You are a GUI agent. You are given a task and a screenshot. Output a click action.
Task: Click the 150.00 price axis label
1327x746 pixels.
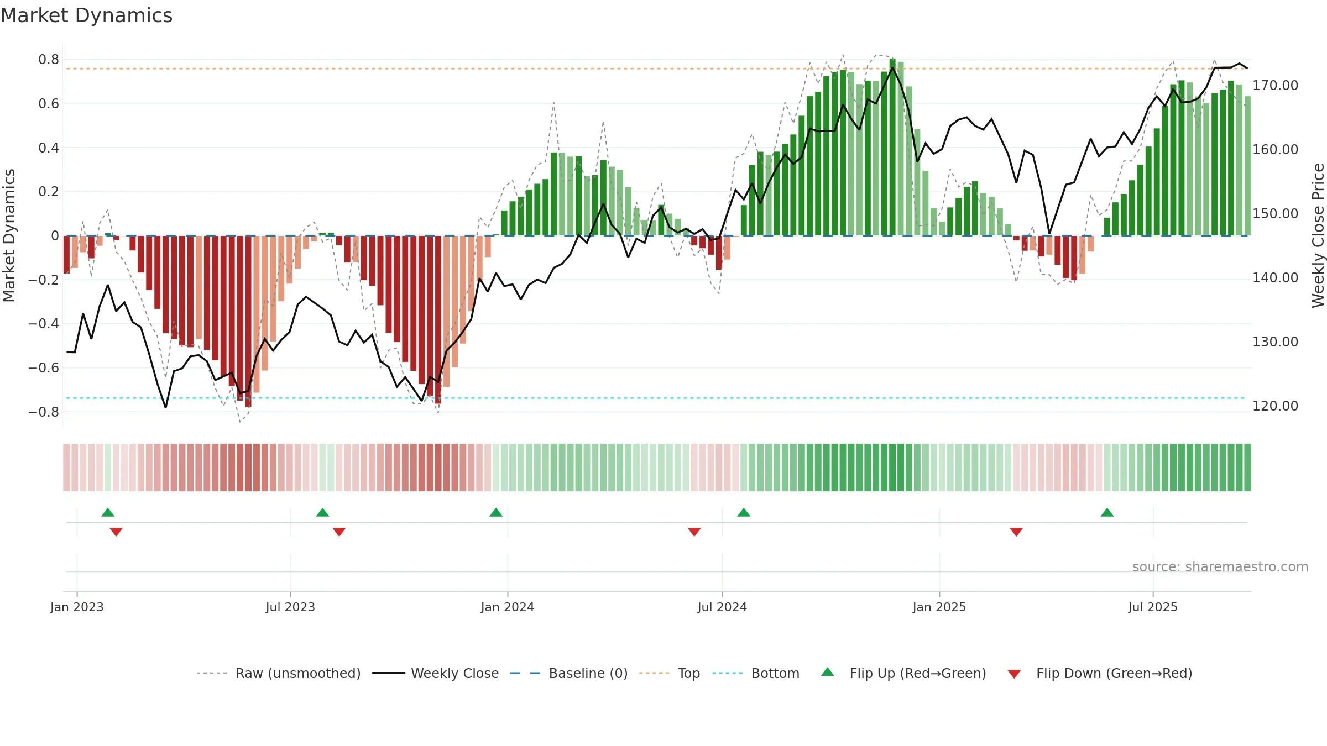pos(1275,214)
